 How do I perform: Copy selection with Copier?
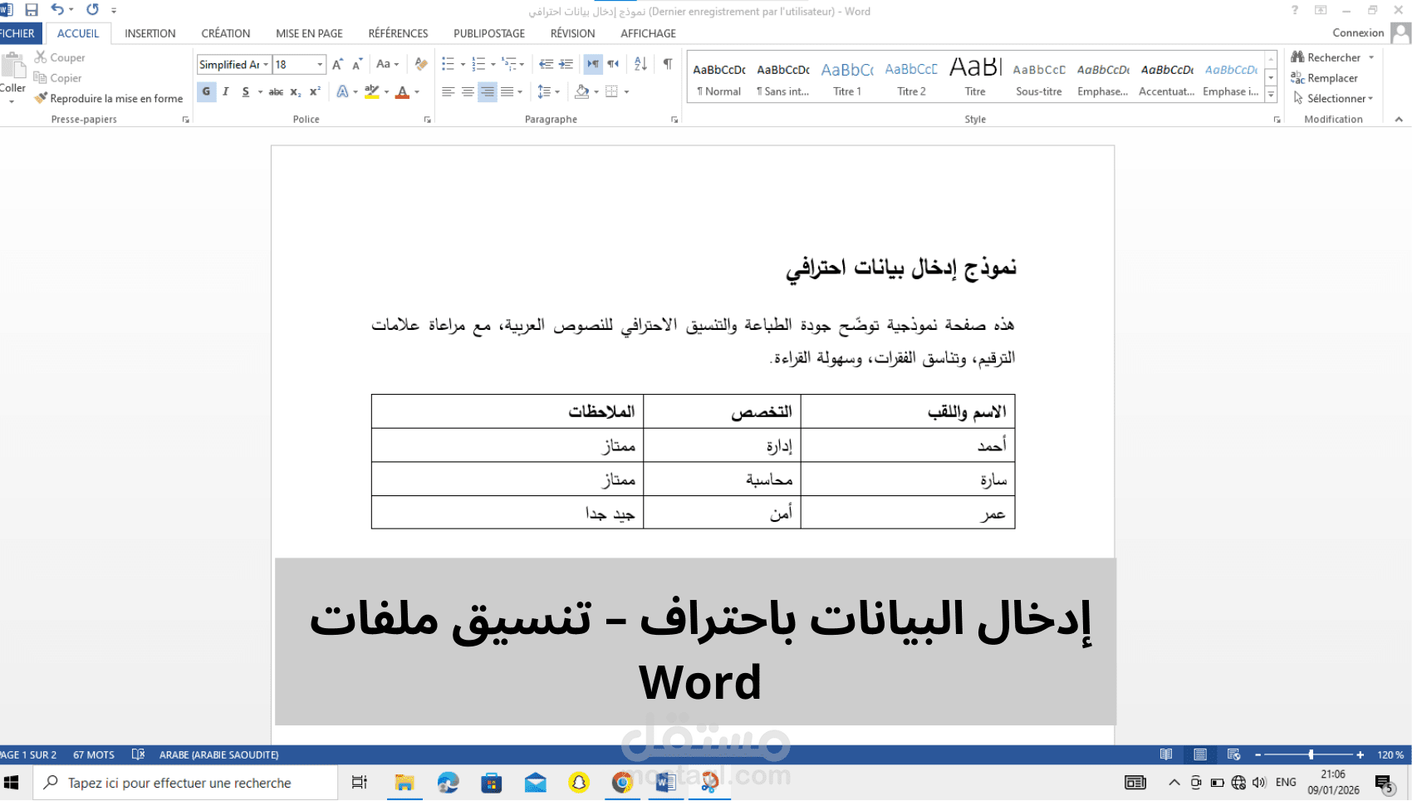click(58, 78)
